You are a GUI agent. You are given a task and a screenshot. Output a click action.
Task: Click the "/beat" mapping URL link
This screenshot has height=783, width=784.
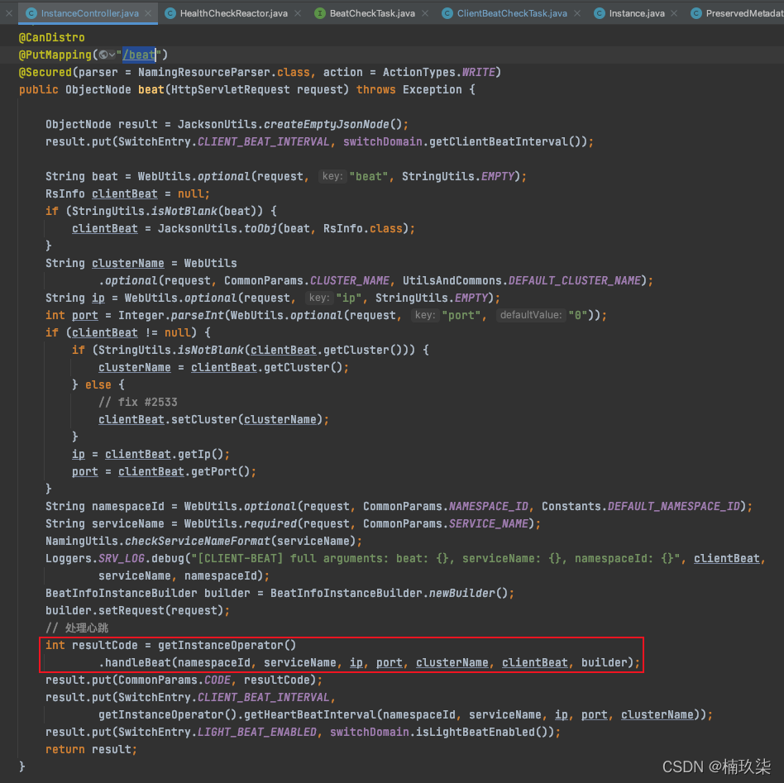tap(139, 55)
